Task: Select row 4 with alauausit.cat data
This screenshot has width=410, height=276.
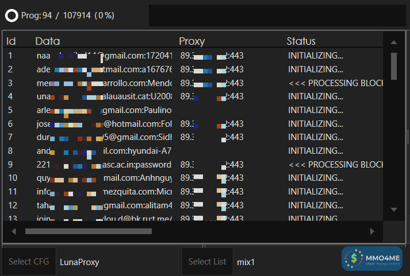Action: point(193,96)
